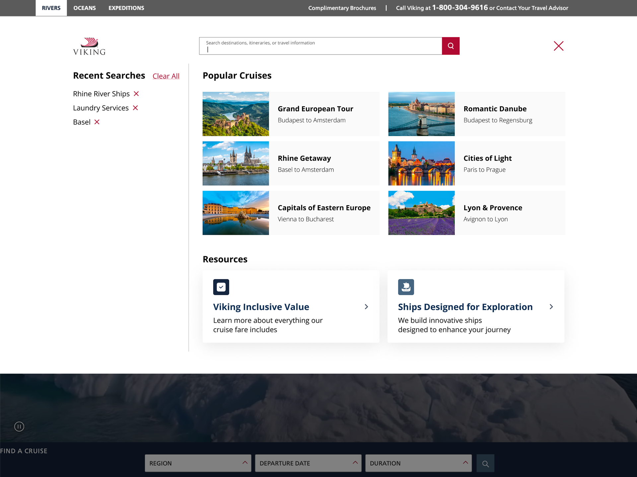
Task: Click 'Avignon to Lyon' subtitle
Action: pos(485,219)
